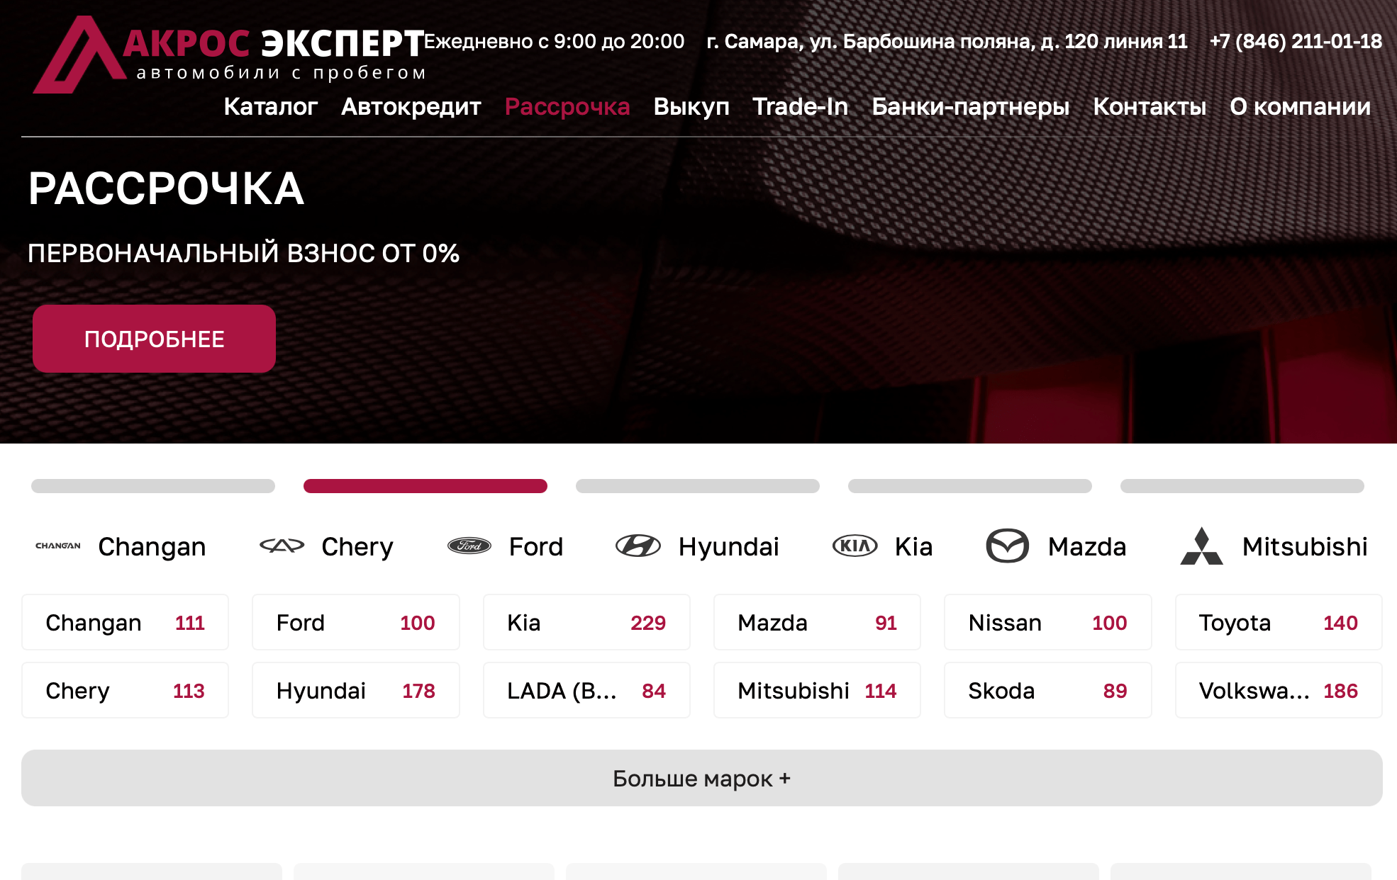This screenshot has height=880, width=1397.
Task: Open the Kia 229 listings tile
Action: 586,622
